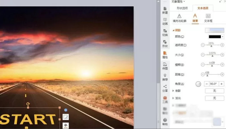Open the 发光 glow preset box showing 无
Viewport: 226px width, 129px height.
pyautogui.click(x=215, y=98)
